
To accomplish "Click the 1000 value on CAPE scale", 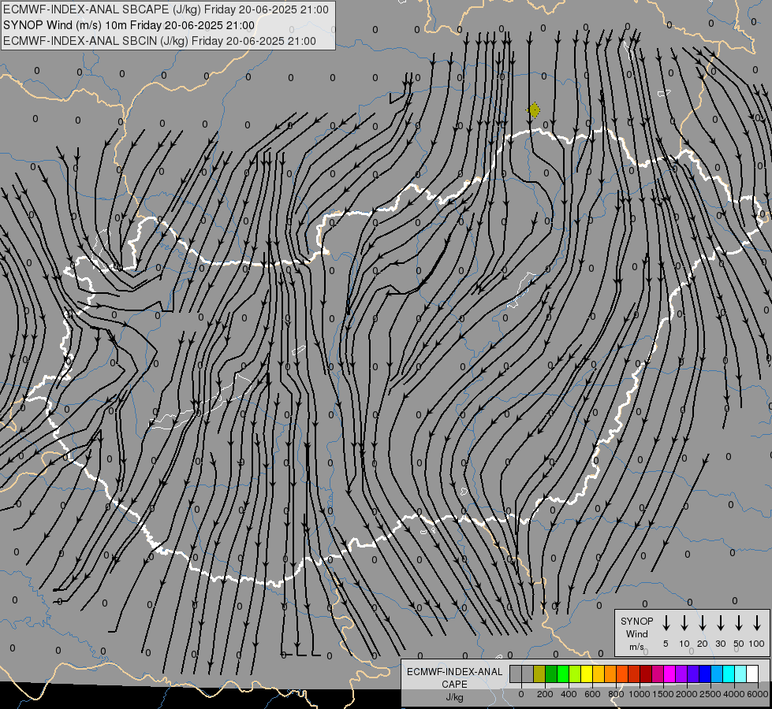I will (x=640, y=694).
